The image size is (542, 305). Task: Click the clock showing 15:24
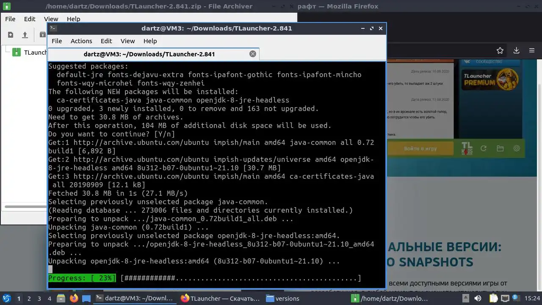click(x=532, y=299)
